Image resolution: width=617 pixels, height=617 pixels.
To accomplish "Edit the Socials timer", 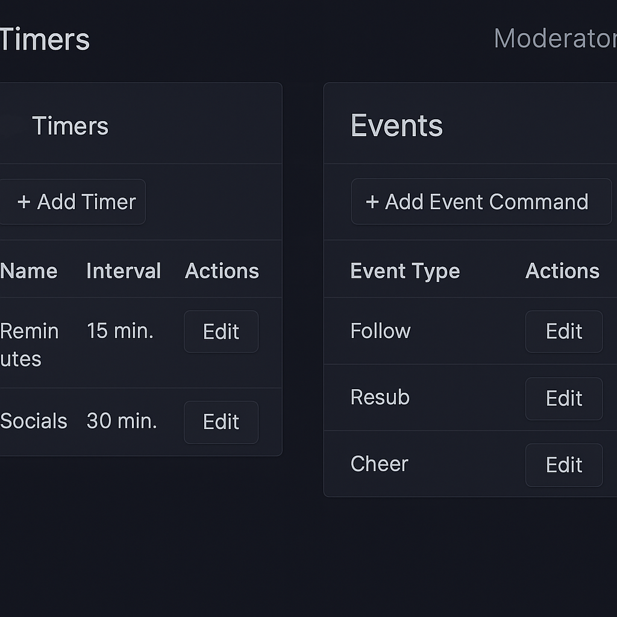I will click(221, 422).
